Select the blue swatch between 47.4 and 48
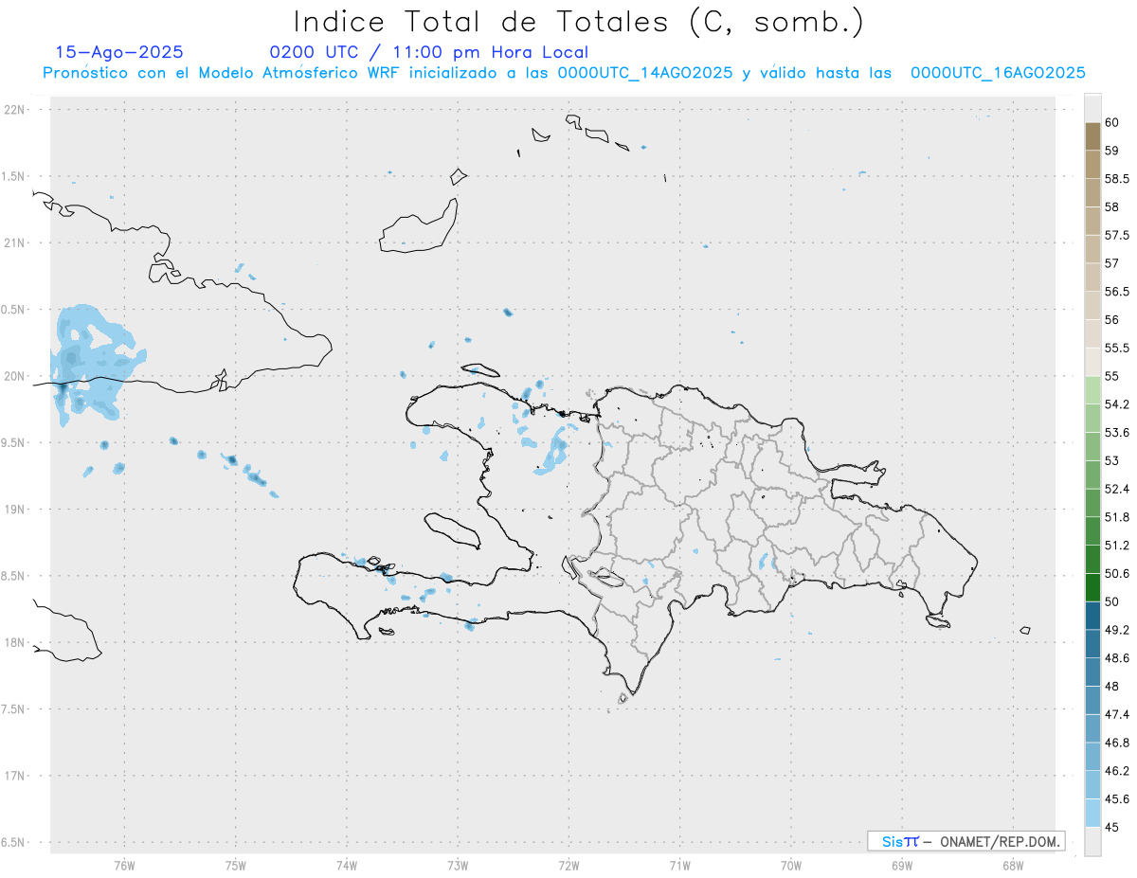 (1092, 700)
